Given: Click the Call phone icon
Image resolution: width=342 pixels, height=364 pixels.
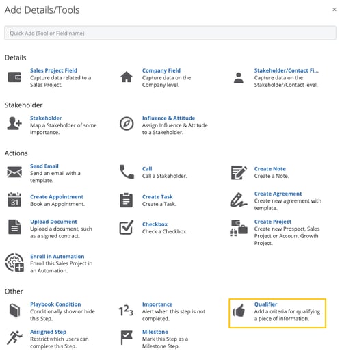Looking at the screenshot, I should 127,172.
